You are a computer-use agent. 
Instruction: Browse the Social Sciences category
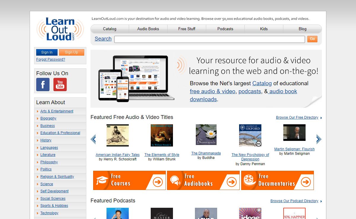click(x=53, y=199)
